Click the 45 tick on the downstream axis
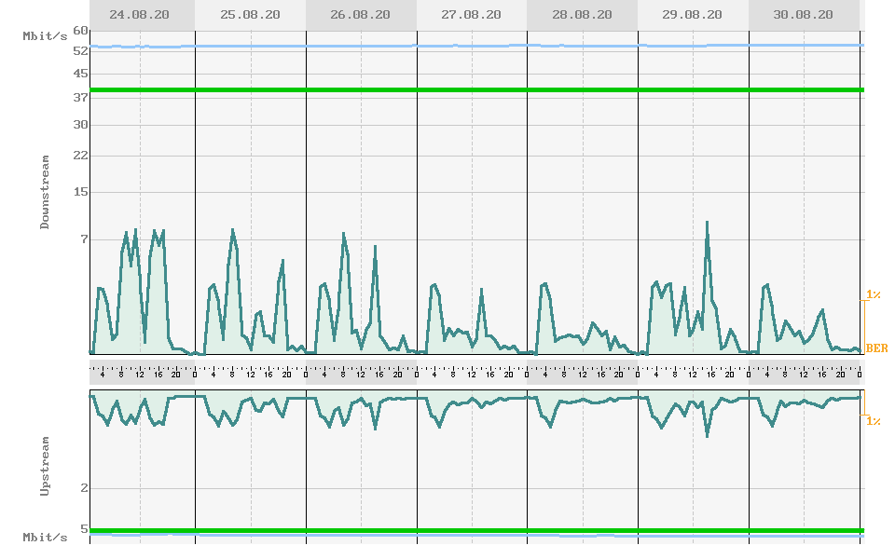 (80, 74)
